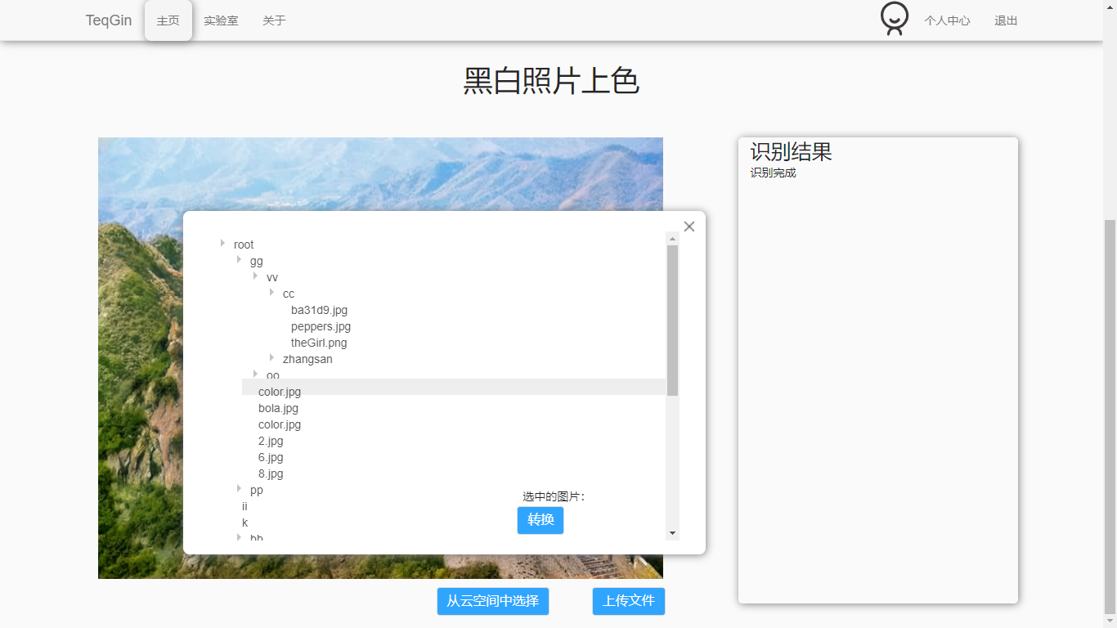Viewport: 1117px width, 628px height.
Task: Toggle the gg folder arrow
Action: click(239, 259)
